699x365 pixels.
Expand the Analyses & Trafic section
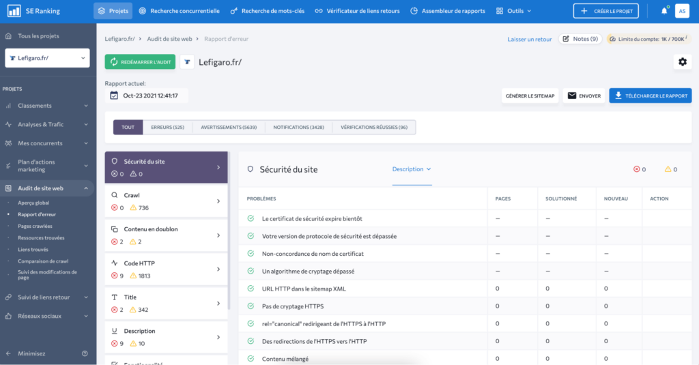(86, 124)
